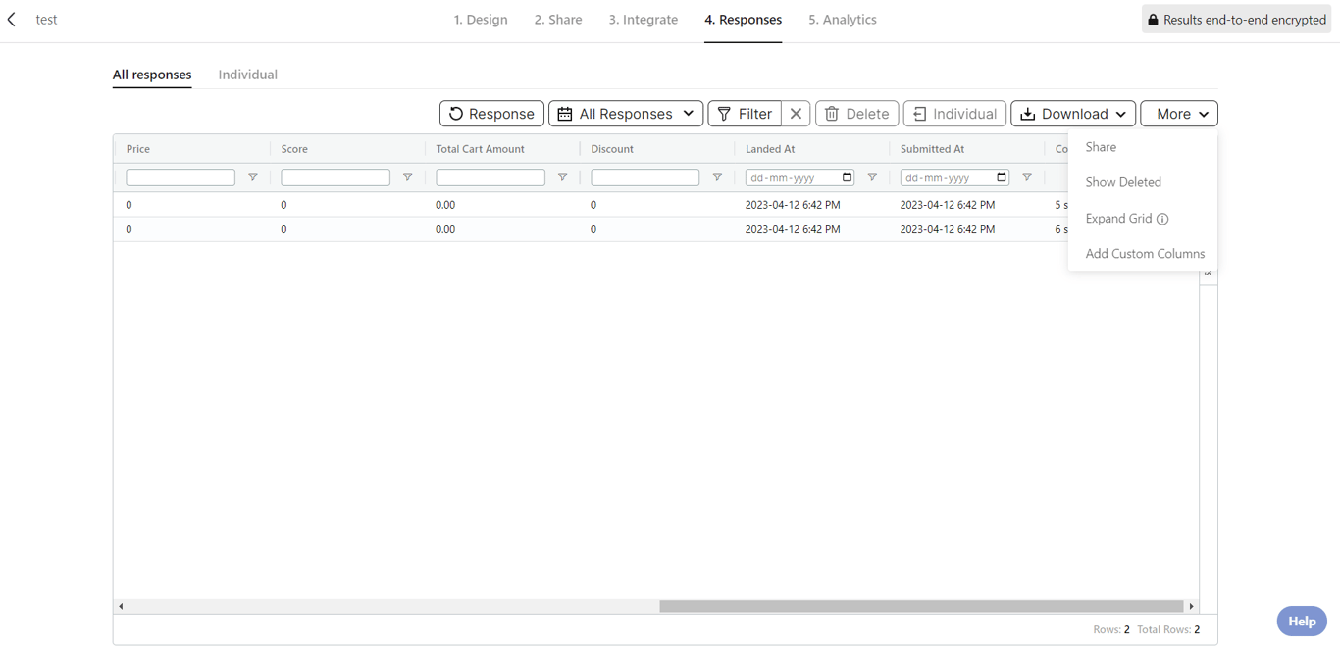Click the right arrow on the horizontal scrollbar
This screenshot has width=1340, height=649.
tap(1192, 606)
